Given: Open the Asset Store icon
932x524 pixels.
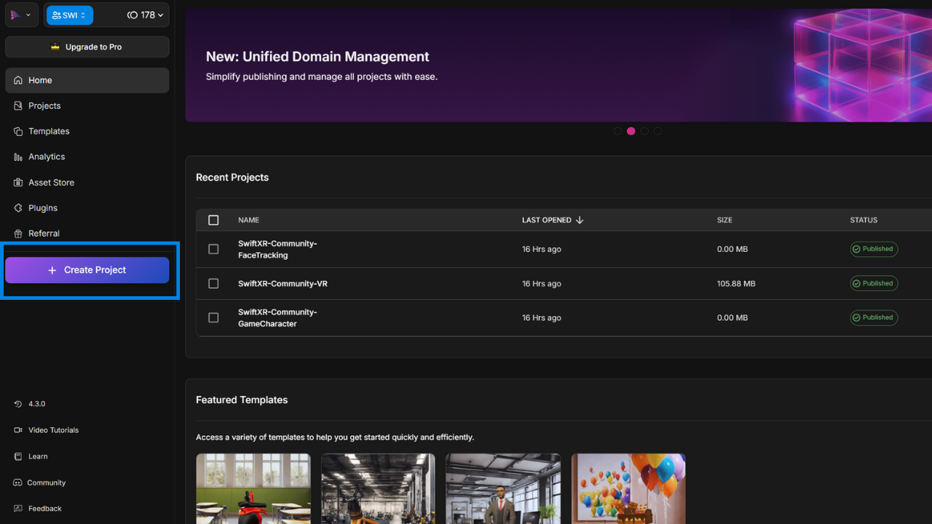Looking at the screenshot, I should (18, 182).
